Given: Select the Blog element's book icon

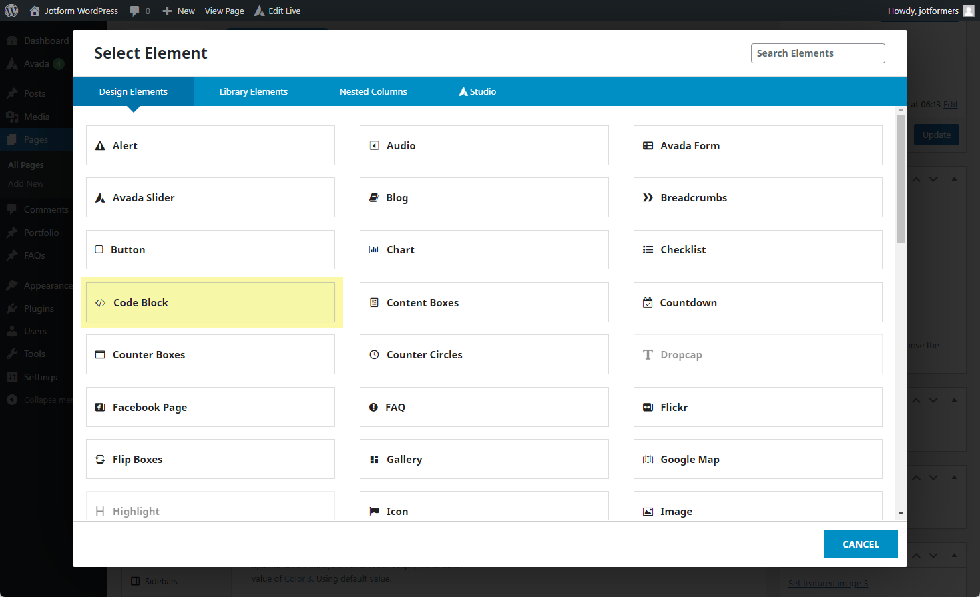Looking at the screenshot, I should [374, 198].
